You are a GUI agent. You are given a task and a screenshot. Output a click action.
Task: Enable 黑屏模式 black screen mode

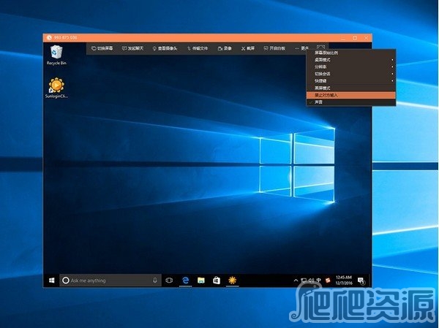point(322,88)
